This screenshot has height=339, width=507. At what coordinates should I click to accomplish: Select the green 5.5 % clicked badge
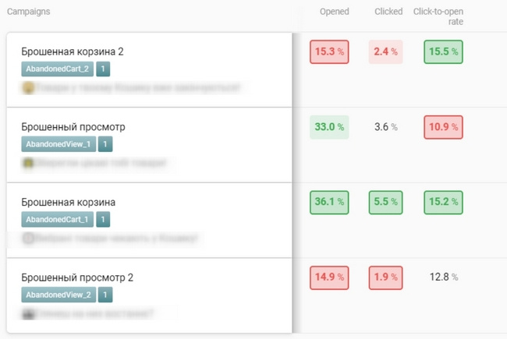point(386,203)
